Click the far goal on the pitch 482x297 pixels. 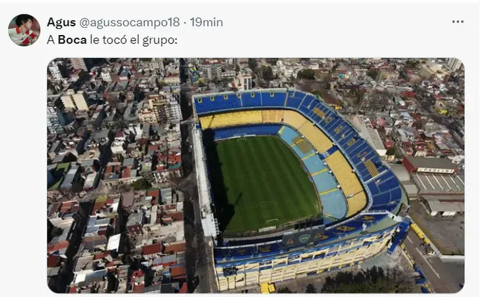[x=242, y=139]
